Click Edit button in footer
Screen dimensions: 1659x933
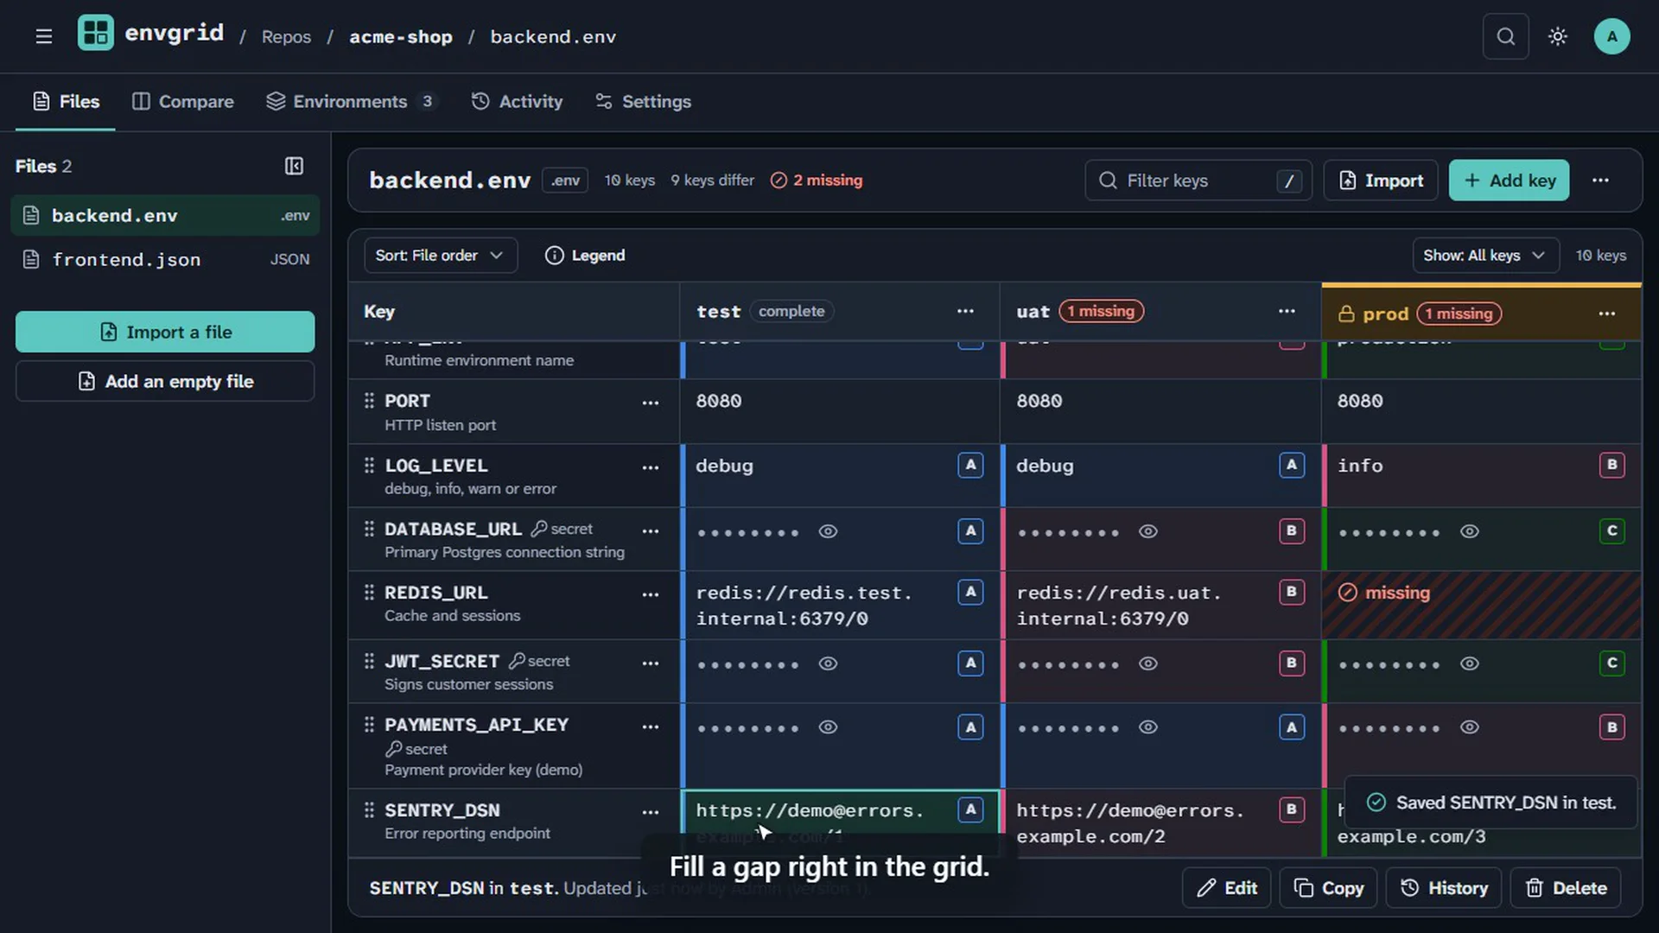pos(1226,888)
